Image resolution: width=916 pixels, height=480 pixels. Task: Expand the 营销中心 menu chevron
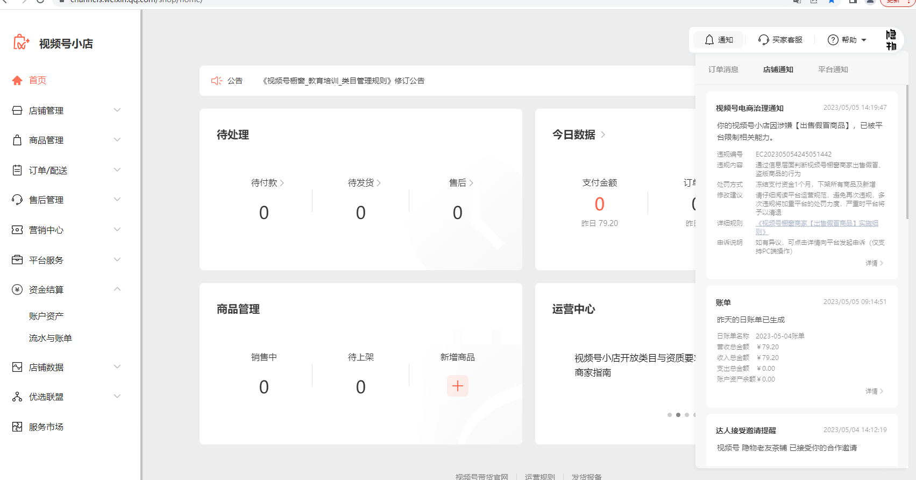click(x=117, y=229)
